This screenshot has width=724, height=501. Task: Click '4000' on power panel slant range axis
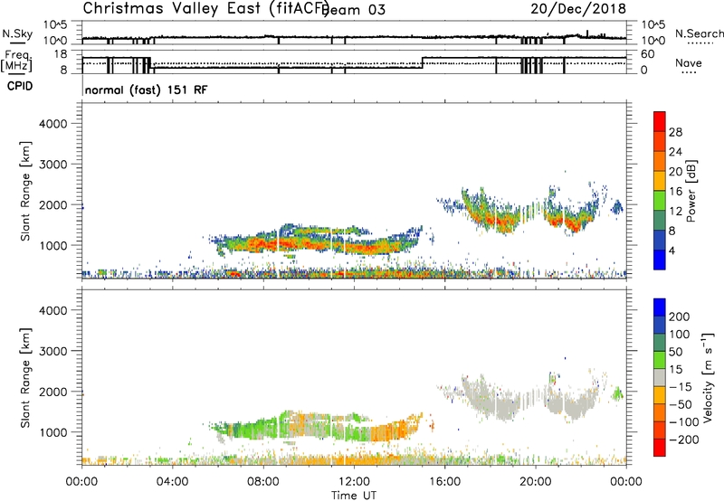click(52, 124)
